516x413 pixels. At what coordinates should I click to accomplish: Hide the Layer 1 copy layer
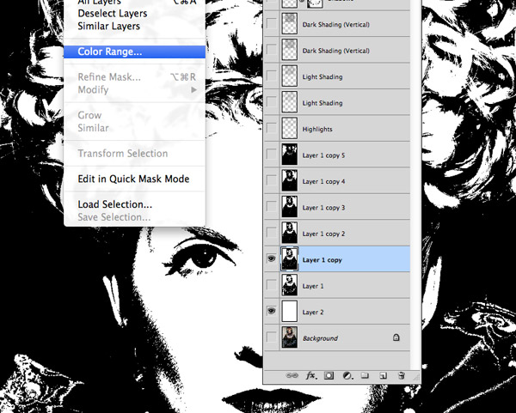[x=271, y=259]
